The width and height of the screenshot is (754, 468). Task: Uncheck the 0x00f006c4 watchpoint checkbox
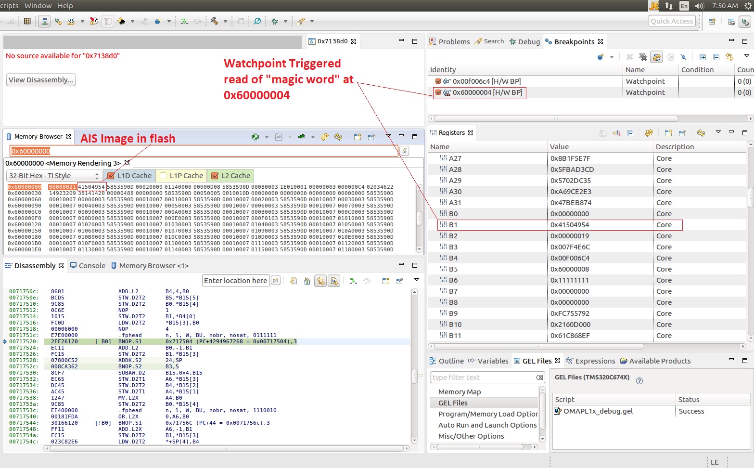(x=438, y=81)
